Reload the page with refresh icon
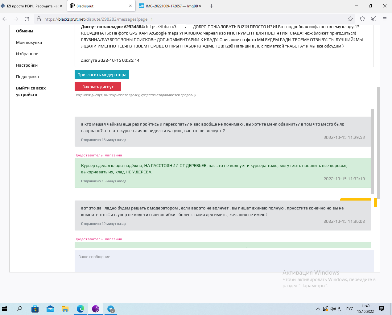 click(x=27, y=19)
